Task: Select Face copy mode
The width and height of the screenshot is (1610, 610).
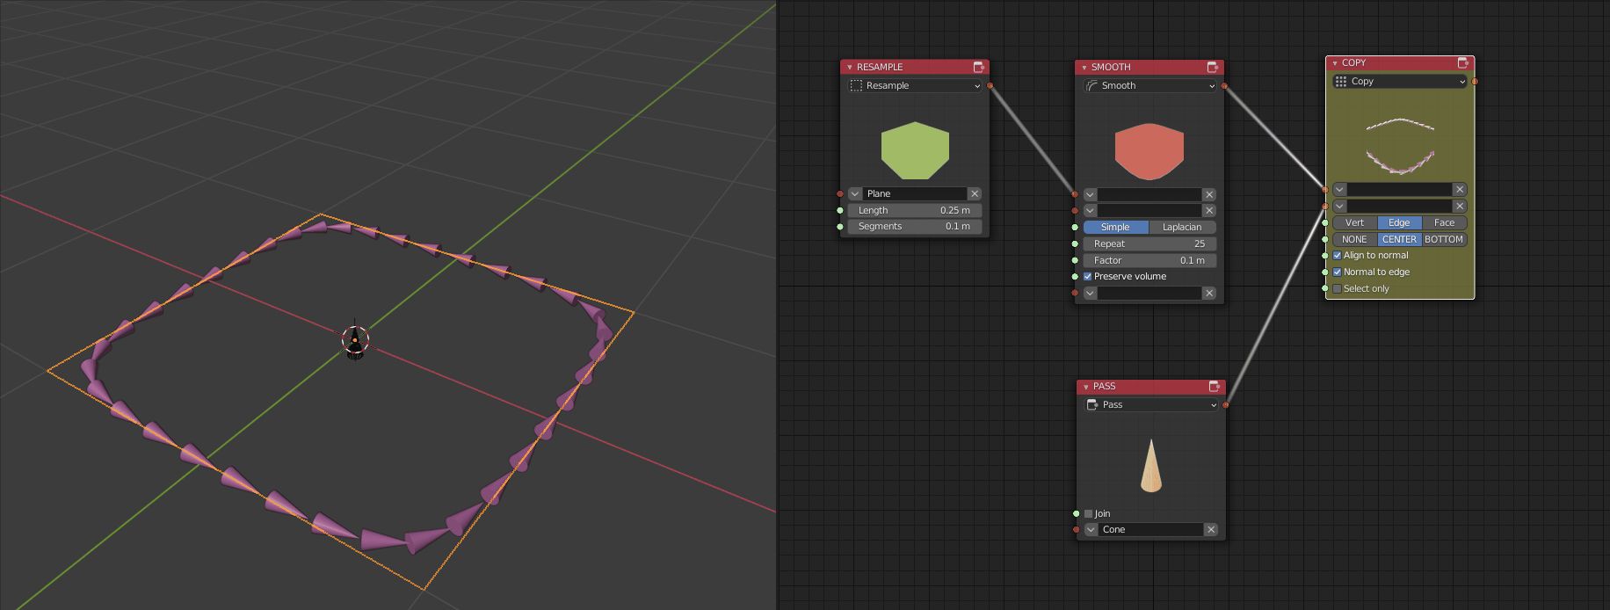Action: click(1445, 222)
